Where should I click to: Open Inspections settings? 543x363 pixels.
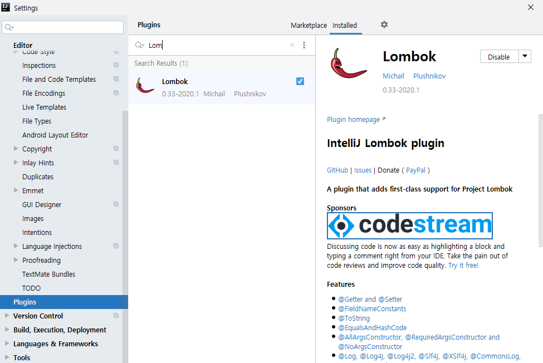(39, 65)
